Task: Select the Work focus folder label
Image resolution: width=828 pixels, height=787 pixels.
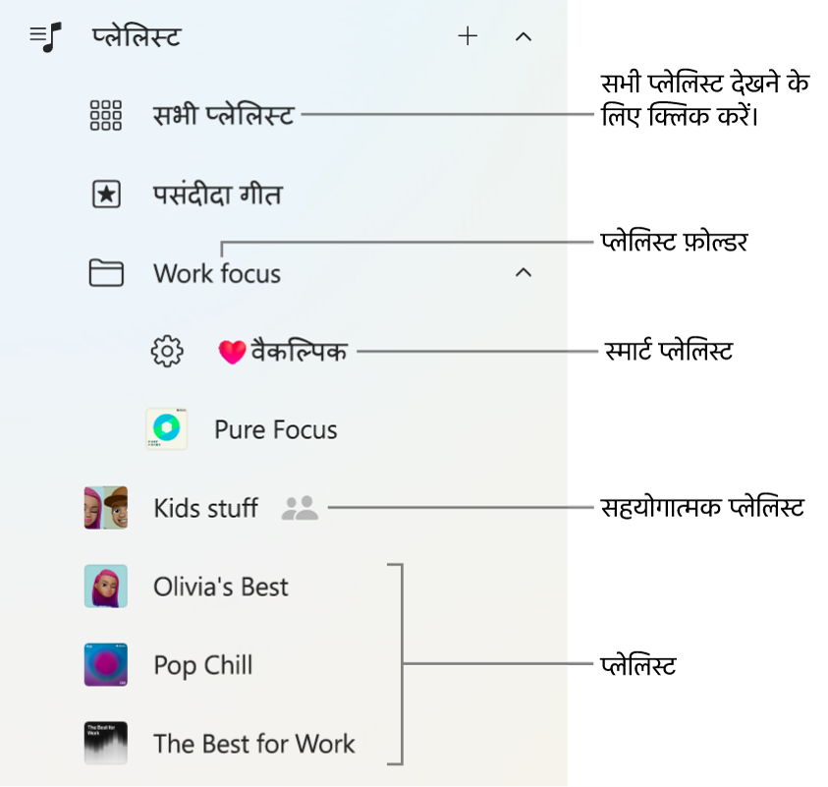Action: coord(217,273)
